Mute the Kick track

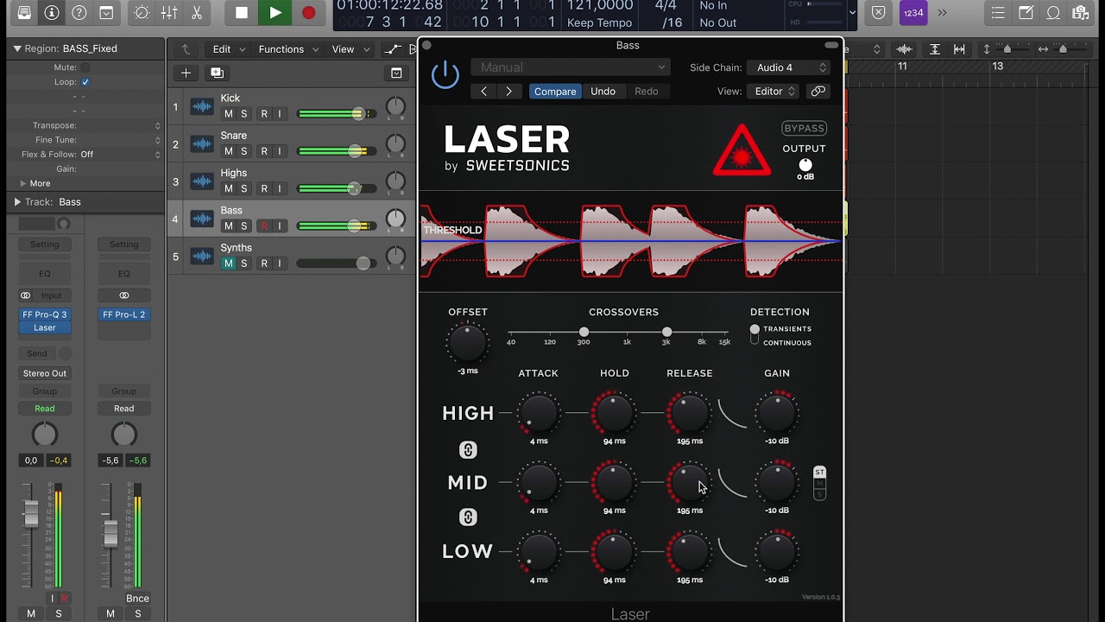click(228, 114)
